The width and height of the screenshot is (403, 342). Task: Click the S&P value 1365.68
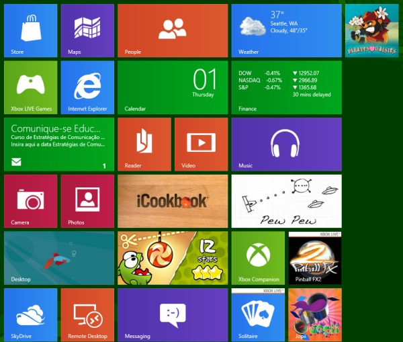[308, 87]
